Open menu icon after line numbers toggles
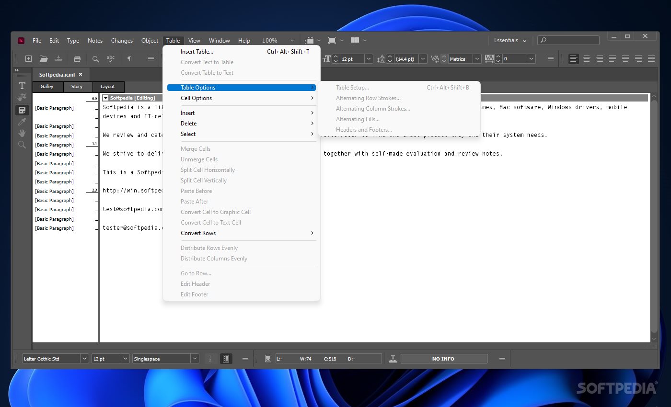 click(245, 359)
